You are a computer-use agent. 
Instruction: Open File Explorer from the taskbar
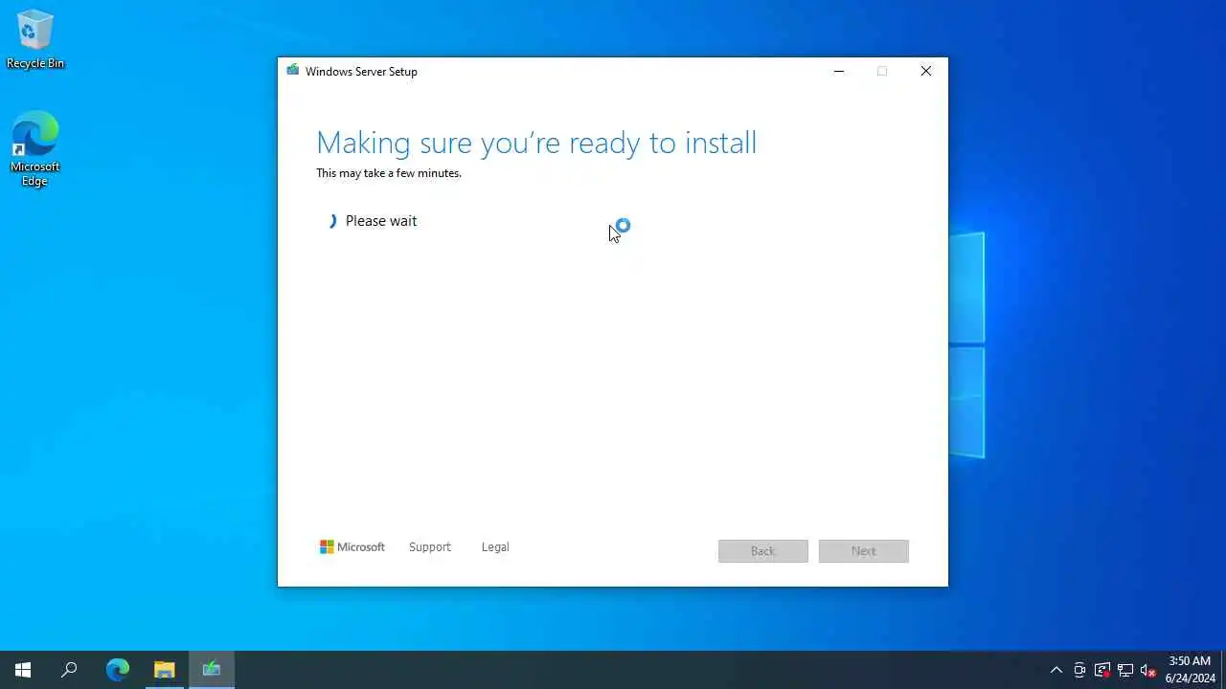[x=165, y=670]
